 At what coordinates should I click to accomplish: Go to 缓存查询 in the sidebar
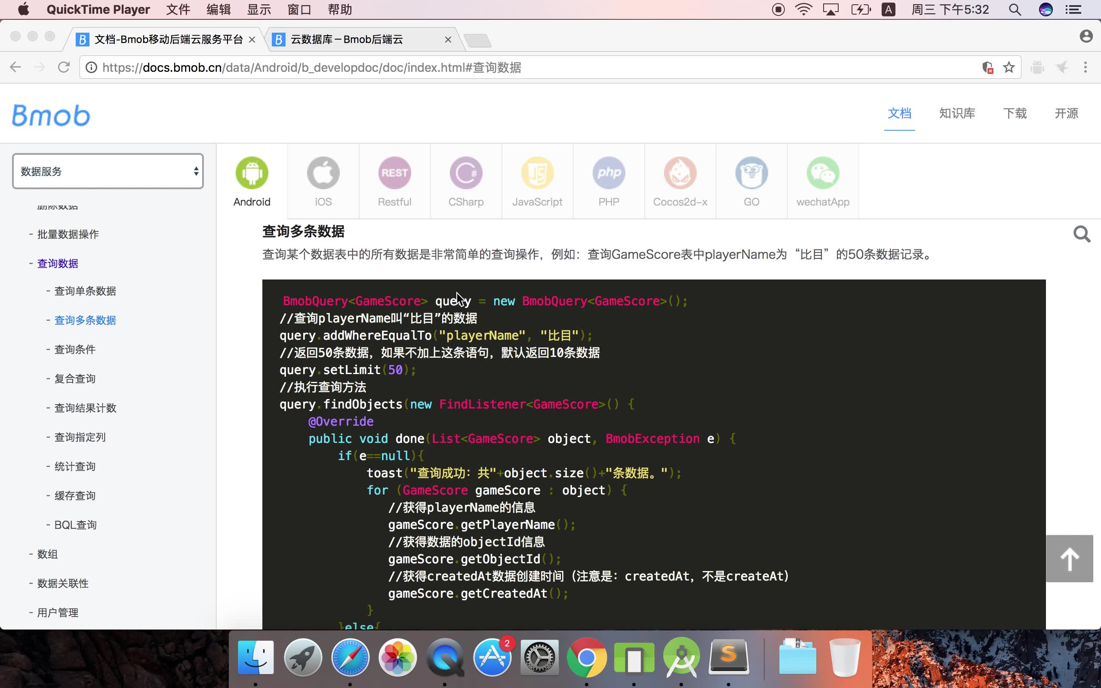pyautogui.click(x=74, y=495)
